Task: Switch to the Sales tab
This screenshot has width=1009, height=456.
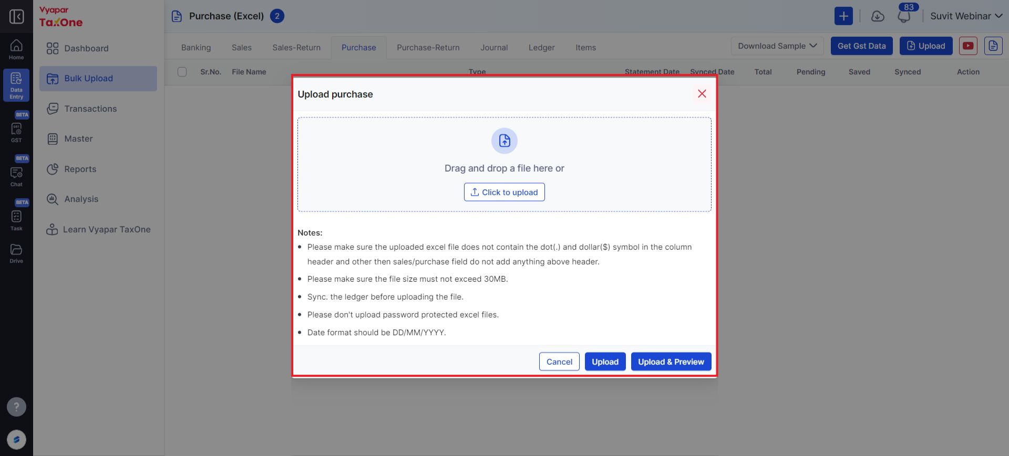Action: [x=242, y=47]
